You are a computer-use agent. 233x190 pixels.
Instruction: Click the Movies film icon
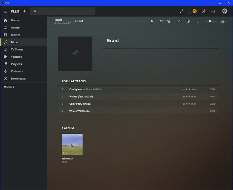click(x=5, y=35)
